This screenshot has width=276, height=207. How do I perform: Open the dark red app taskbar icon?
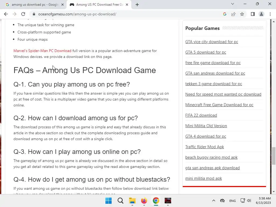[x=168, y=201]
